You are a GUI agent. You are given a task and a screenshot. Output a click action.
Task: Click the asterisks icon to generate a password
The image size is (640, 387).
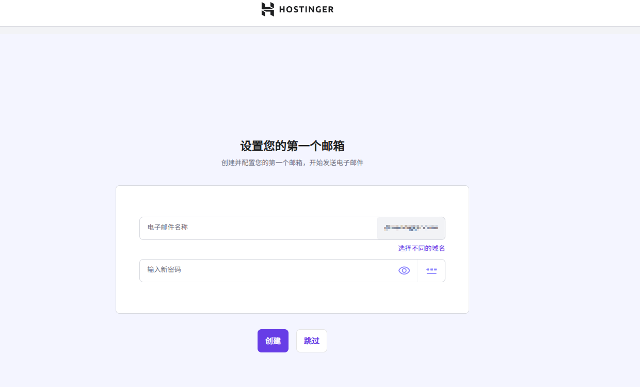click(x=431, y=270)
